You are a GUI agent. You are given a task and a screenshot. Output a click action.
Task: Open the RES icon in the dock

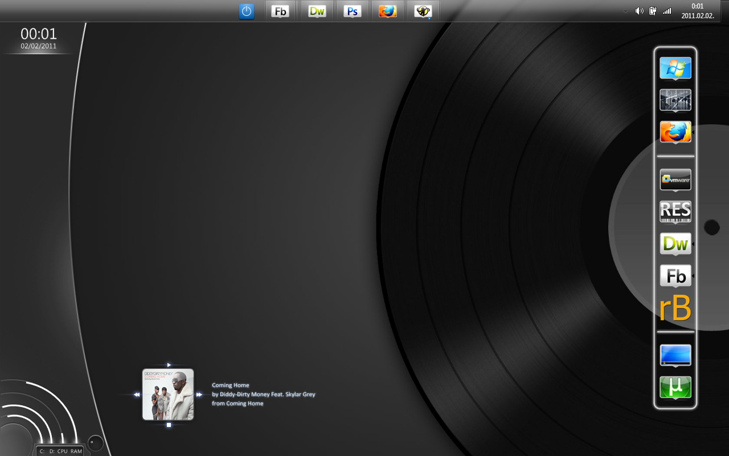pyautogui.click(x=675, y=211)
